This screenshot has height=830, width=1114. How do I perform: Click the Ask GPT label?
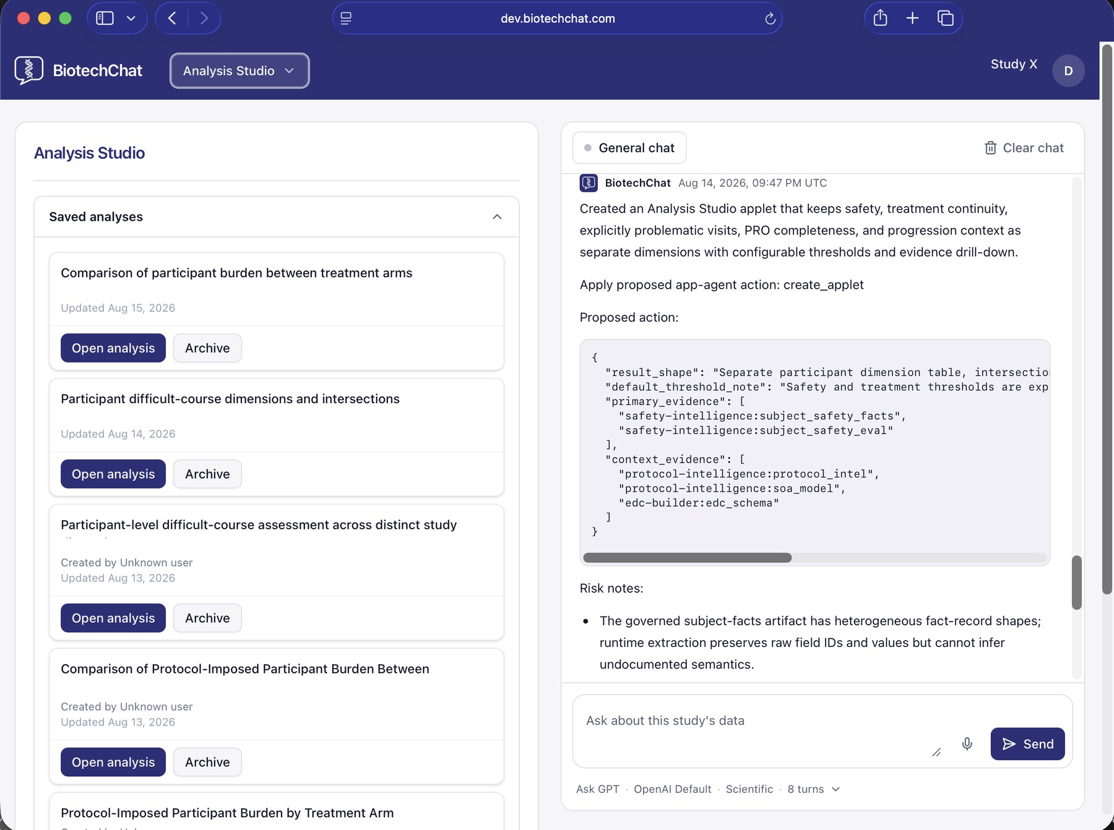[597, 789]
